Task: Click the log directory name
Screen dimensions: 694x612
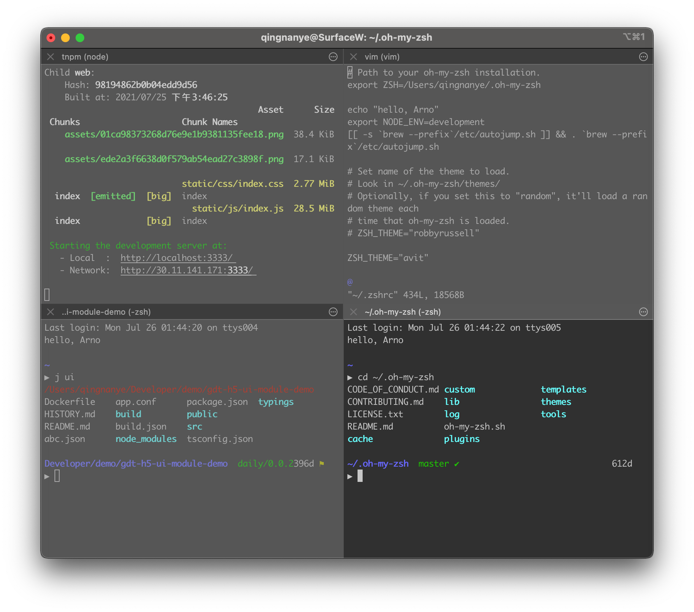Action: click(x=452, y=414)
